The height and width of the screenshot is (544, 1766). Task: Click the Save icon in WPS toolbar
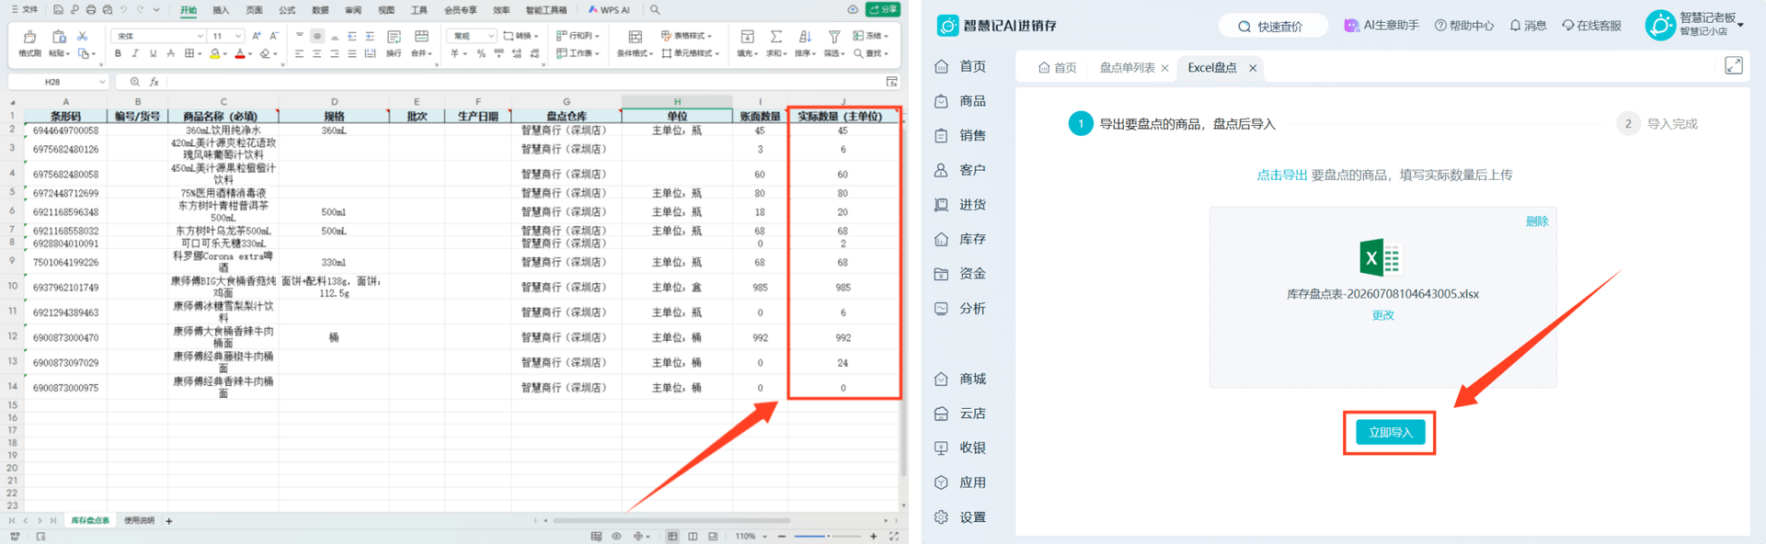tap(58, 10)
